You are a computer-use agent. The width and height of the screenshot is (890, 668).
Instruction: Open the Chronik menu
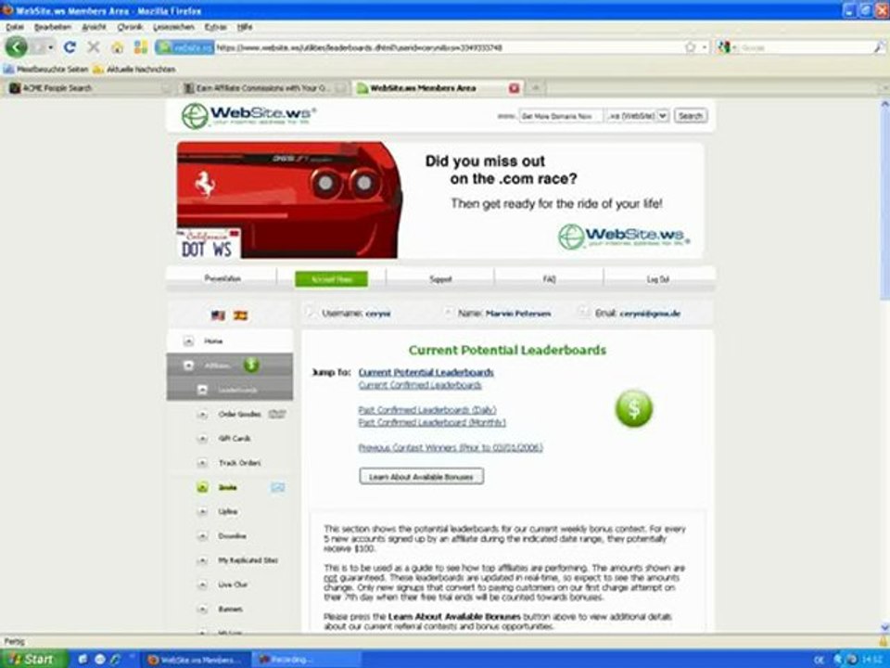pyautogui.click(x=130, y=27)
